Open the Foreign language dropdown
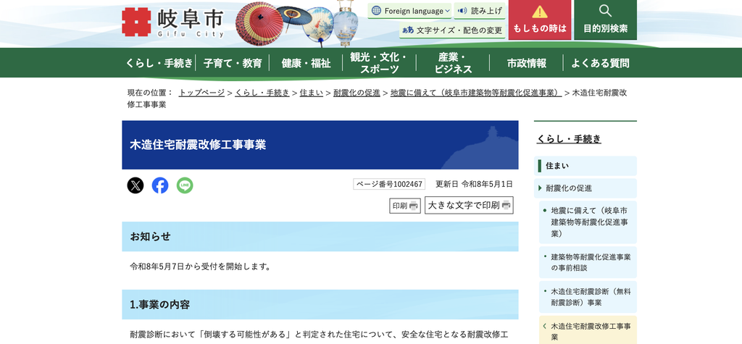The width and height of the screenshot is (742, 344). pyautogui.click(x=410, y=10)
